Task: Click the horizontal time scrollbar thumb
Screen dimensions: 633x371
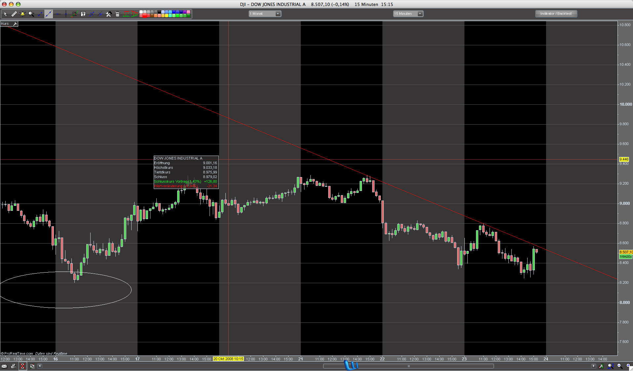Action: (x=409, y=366)
